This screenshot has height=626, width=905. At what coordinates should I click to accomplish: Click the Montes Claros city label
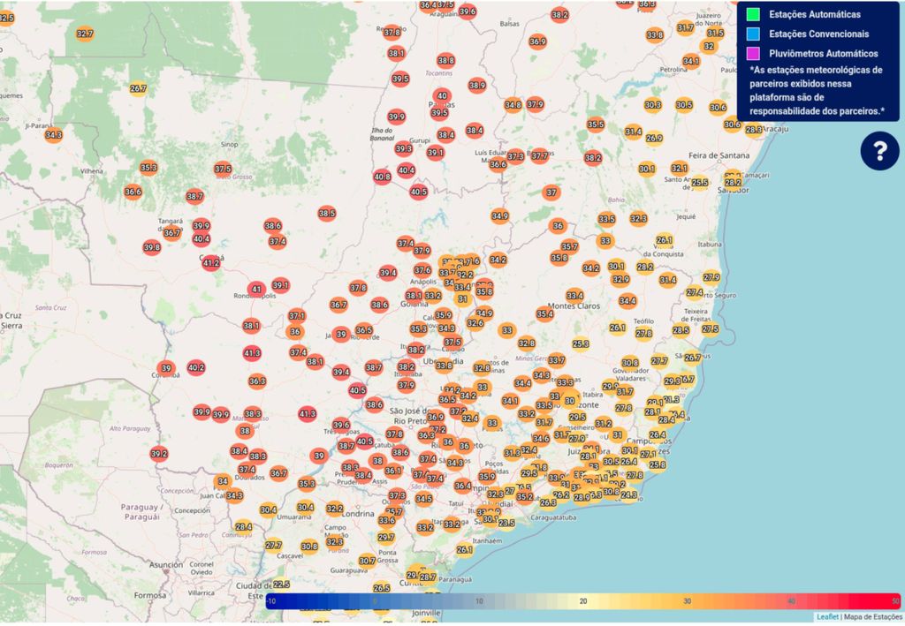click(x=574, y=306)
